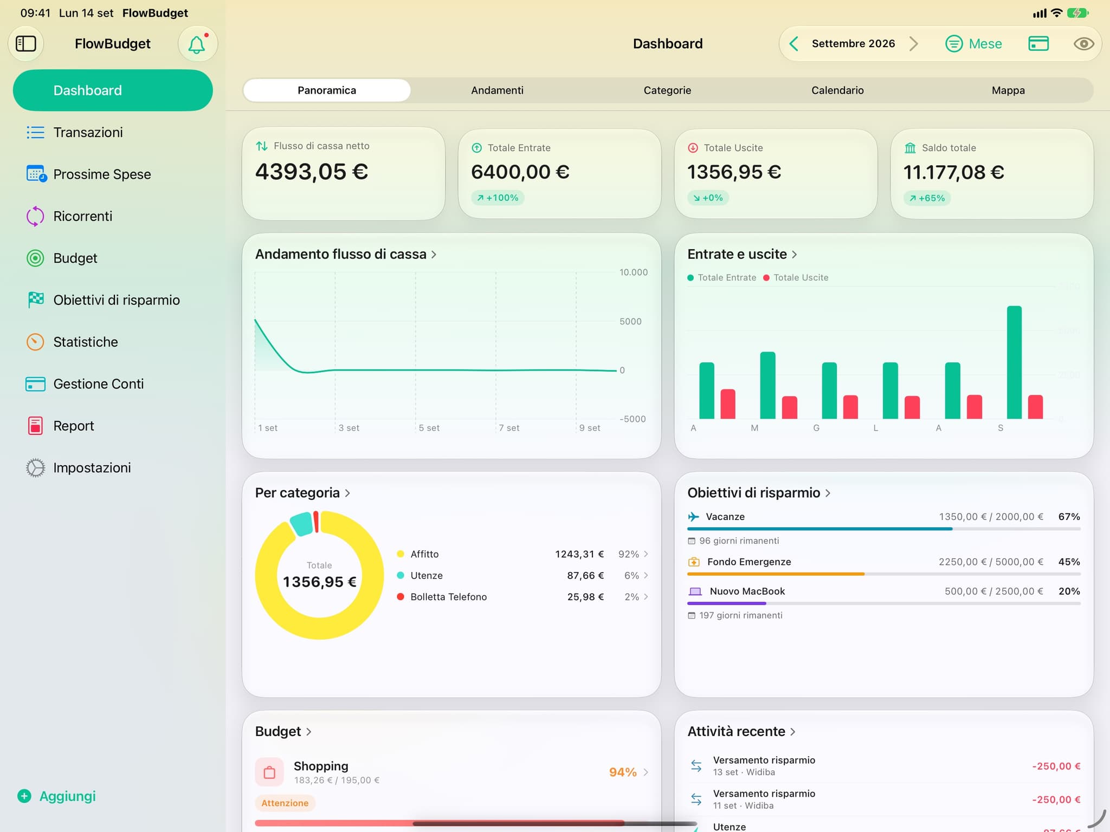Viewport: 1110px width, 832px height.
Task: Click the Transazioni list icon
Action: [35, 132]
